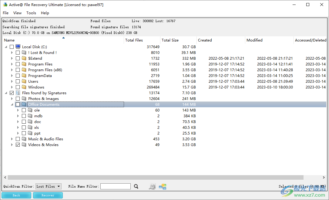Click the ole folder icon
This screenshot has width=329, height=200.
[30, 110]
